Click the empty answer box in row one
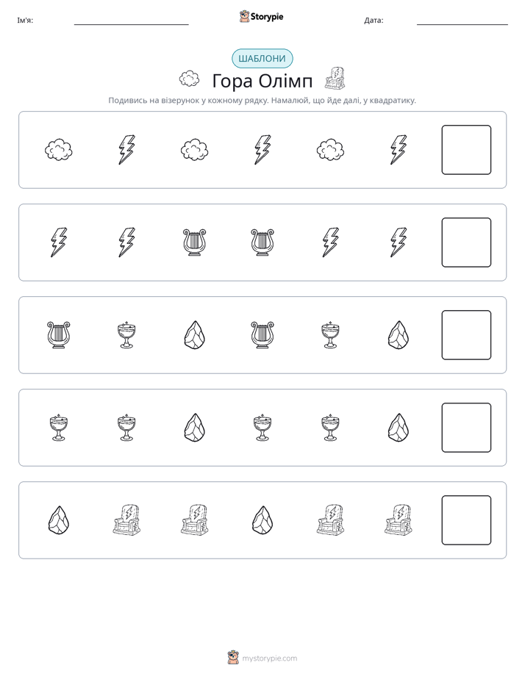 pos(466,150)
